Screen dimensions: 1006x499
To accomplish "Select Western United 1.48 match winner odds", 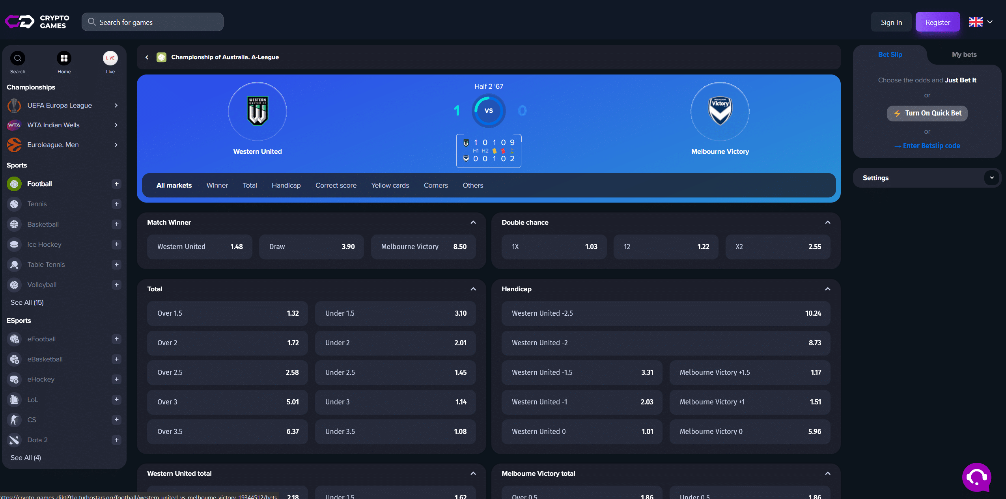I will (x=200, y=247).
